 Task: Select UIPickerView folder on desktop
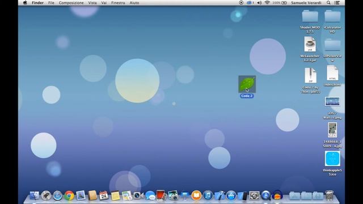coord(332,45)
